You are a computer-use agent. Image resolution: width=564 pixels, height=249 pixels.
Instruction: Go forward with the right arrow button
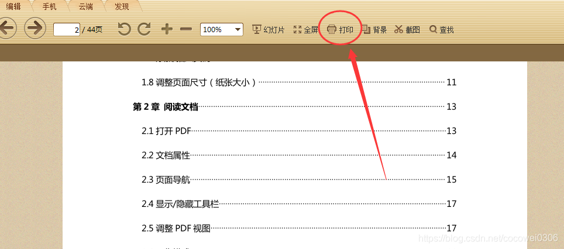(x=35, y=28)
